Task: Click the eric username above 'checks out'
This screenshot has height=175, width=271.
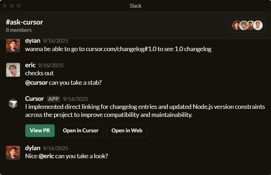Action: [30, 65]
